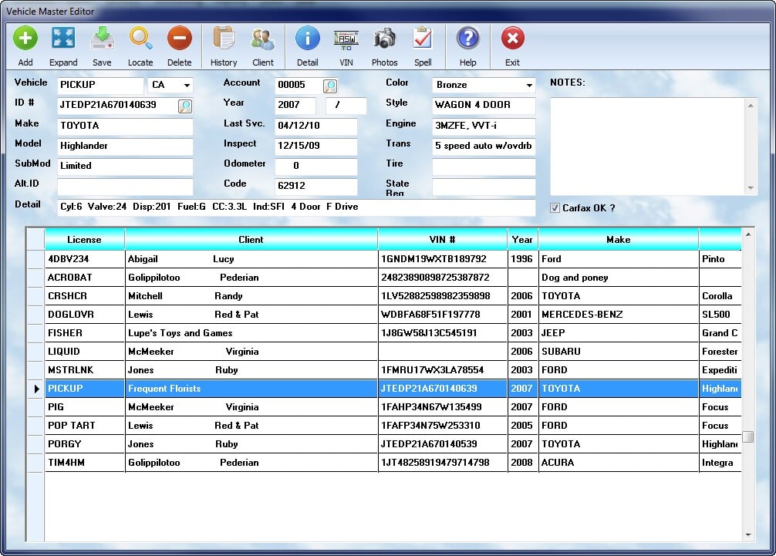Show the Client information

click(263, 39)
